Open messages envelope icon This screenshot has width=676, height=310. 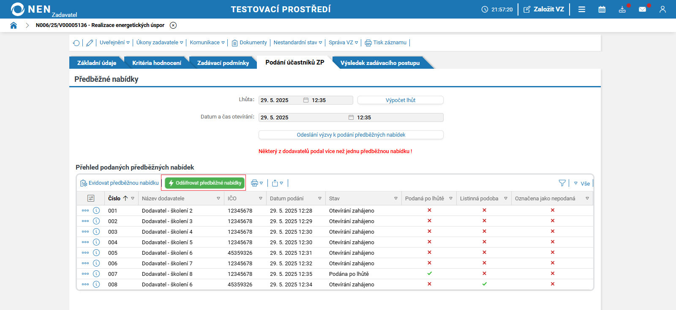642,9
